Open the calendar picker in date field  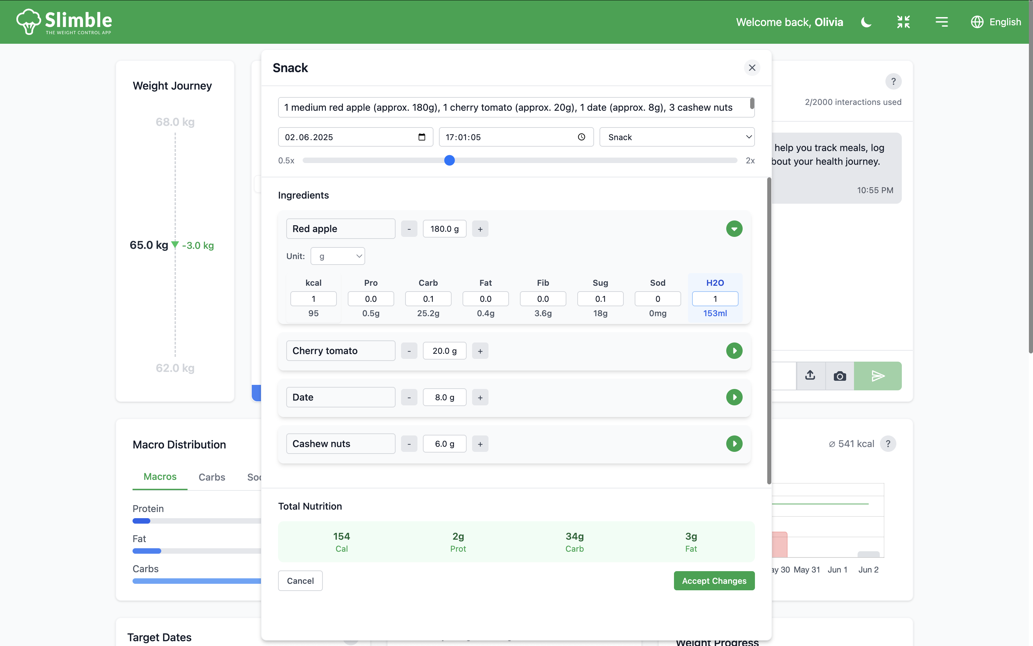tap(422, 137)
